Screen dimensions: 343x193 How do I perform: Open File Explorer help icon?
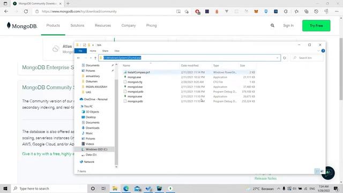pos(323,51)
